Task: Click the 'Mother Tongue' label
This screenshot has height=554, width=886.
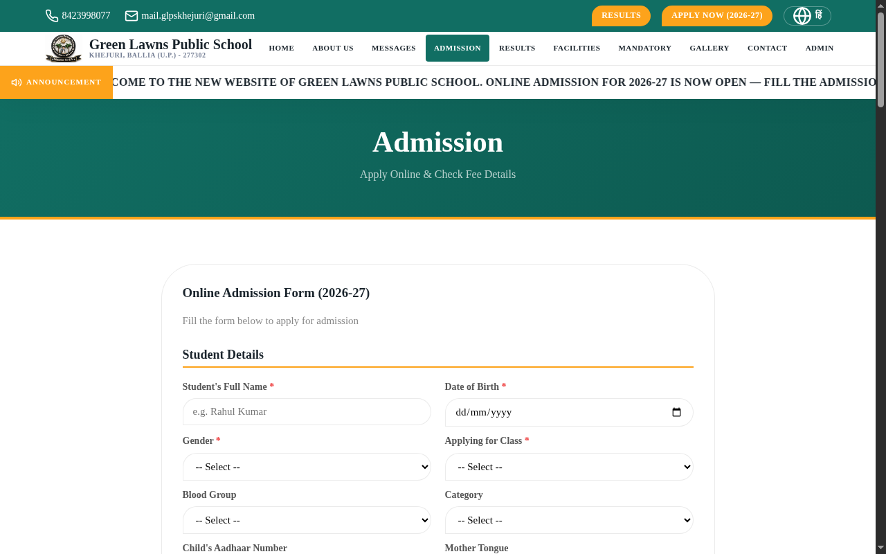Action: [x=476, y=548]
